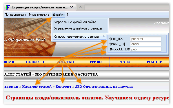Open the Дизайн menu
This screenshot has height=108, width=173.
point(58,14)
